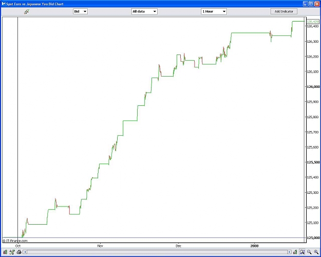The image size is (321, 257).
Task: Click the Dec label on time axis
Action: tap(179, 246)
